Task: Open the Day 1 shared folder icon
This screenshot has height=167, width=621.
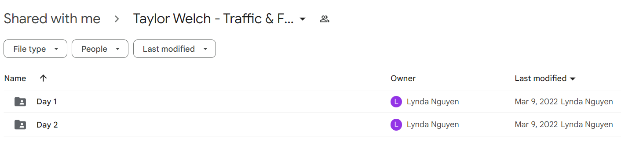Action: pos(20,102)
